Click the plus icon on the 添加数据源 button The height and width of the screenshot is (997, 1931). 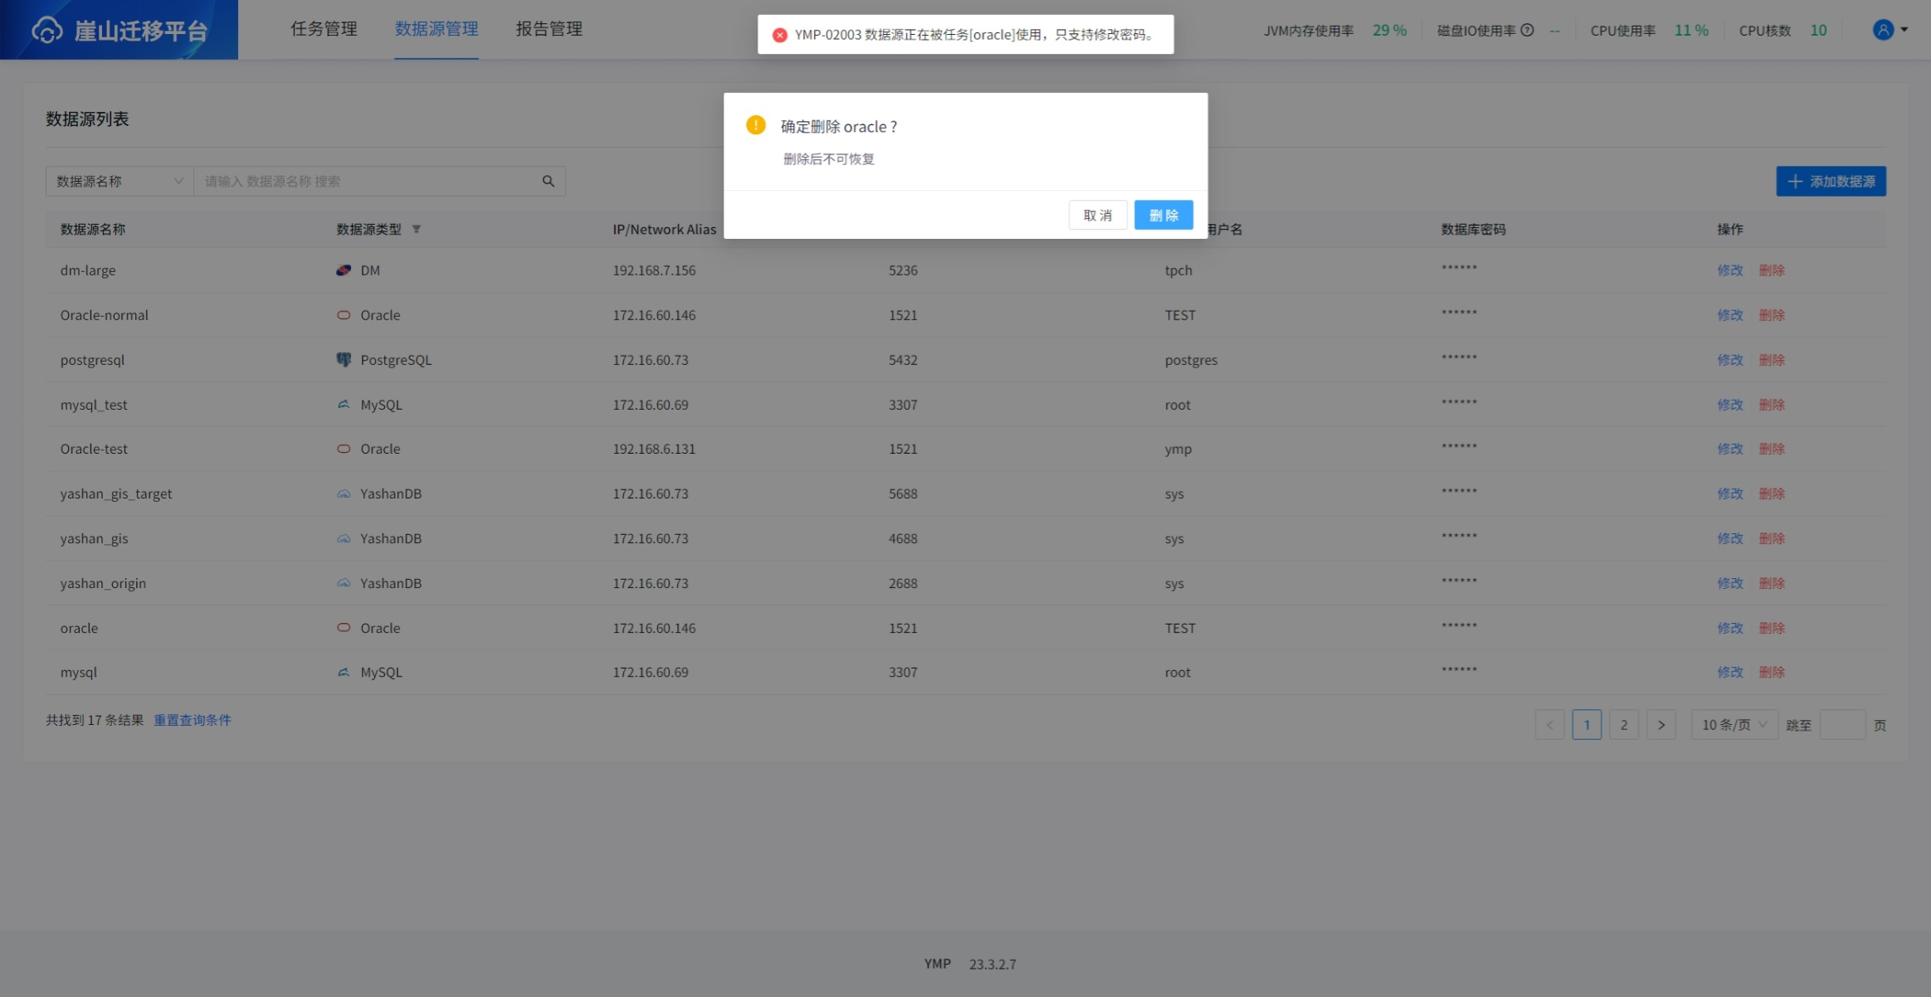click(x=1795, y=181)
